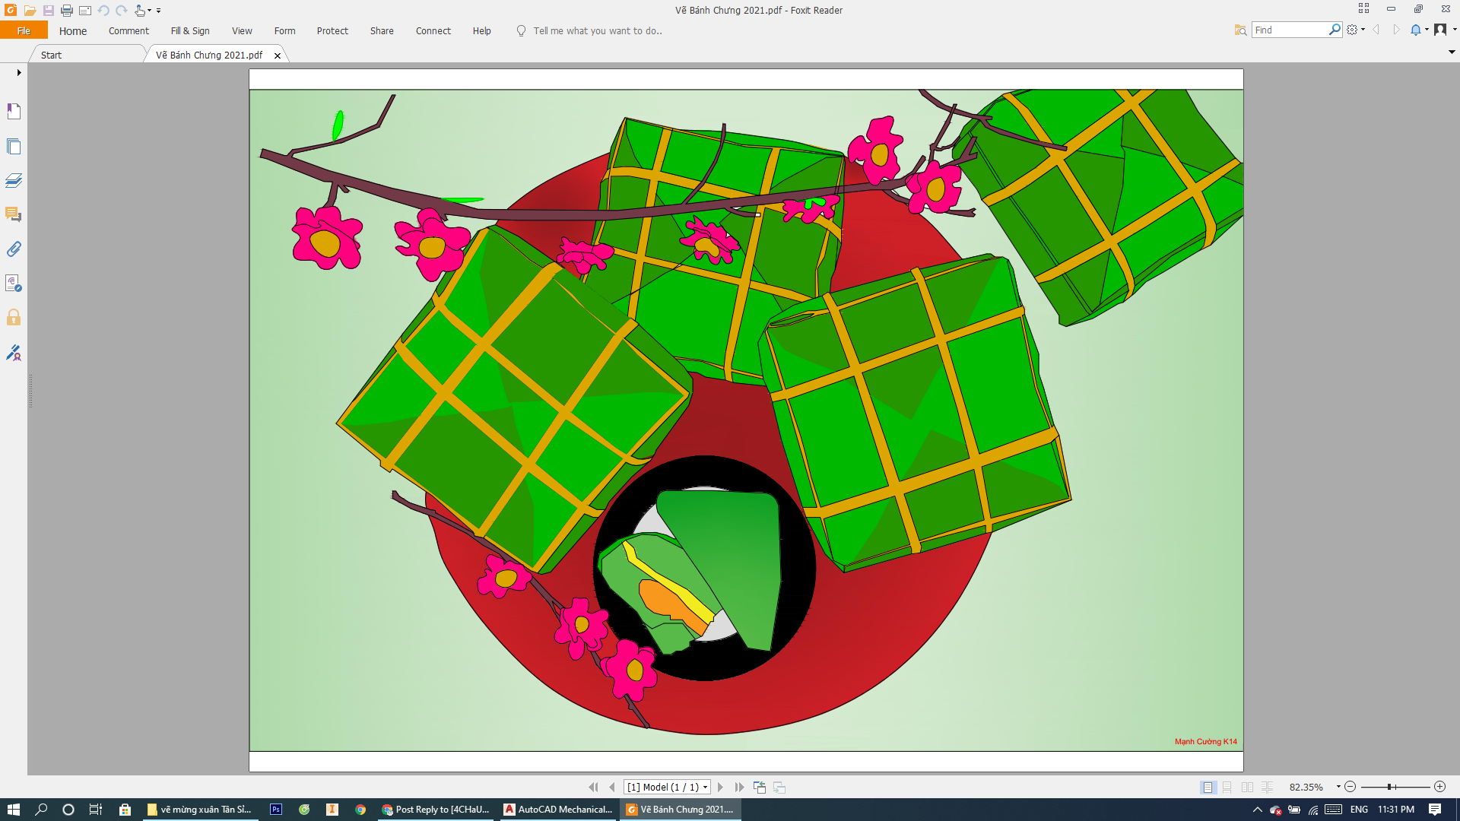1460x821 pixels.
Task: Go to last page arrow
Action: (739, 787)
